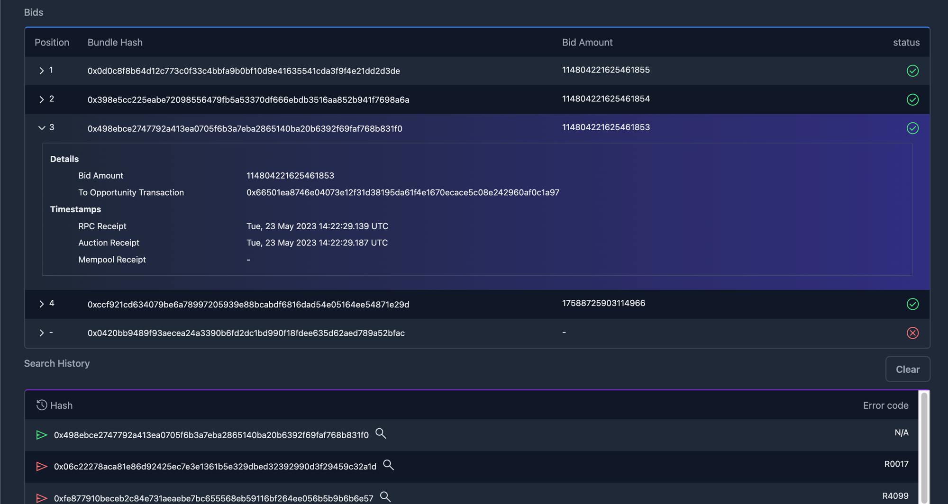Screen dimensions: 948x504
Task: Click the red arrow icon beside hash 0x06c22278
Action: coord(42,467)
